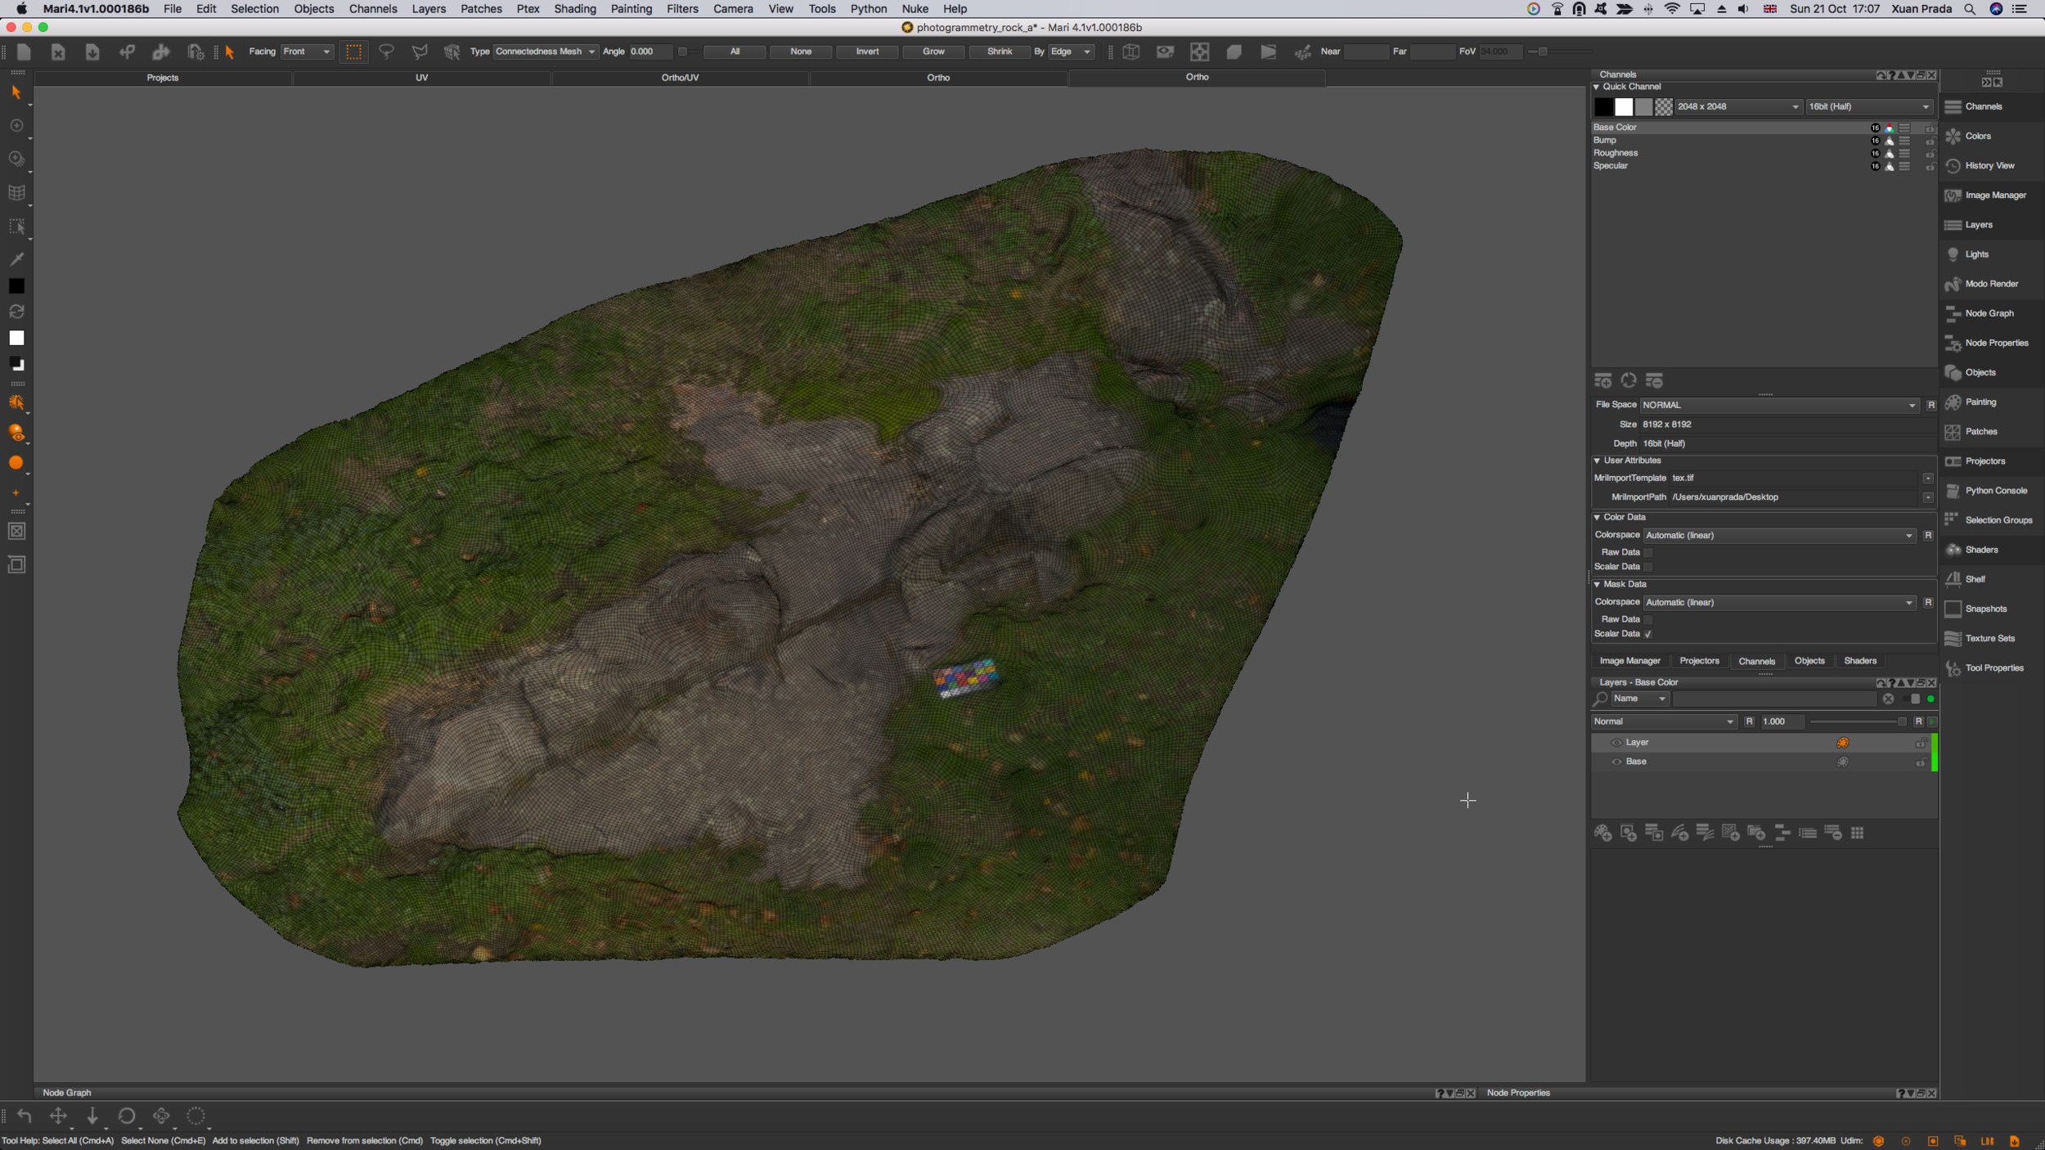Click the black foreground color swatch

(x=16, y=286)
